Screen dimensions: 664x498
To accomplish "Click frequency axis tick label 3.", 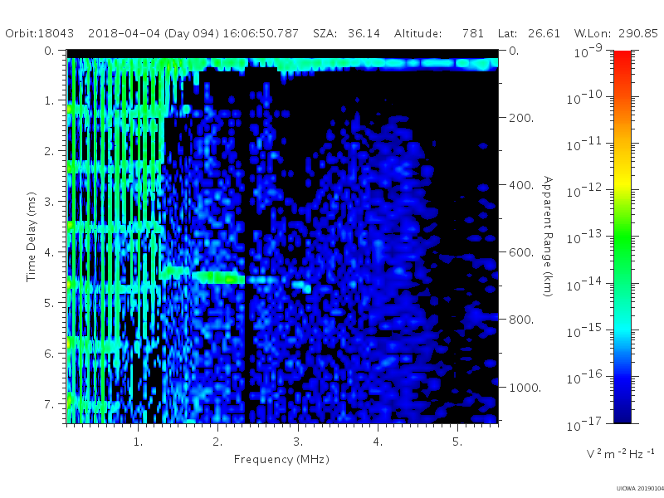I will coord(298,442).
